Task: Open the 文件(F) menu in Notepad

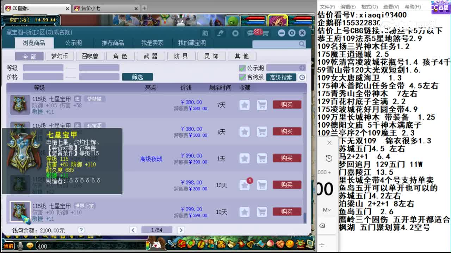Action: coord(327,7)
